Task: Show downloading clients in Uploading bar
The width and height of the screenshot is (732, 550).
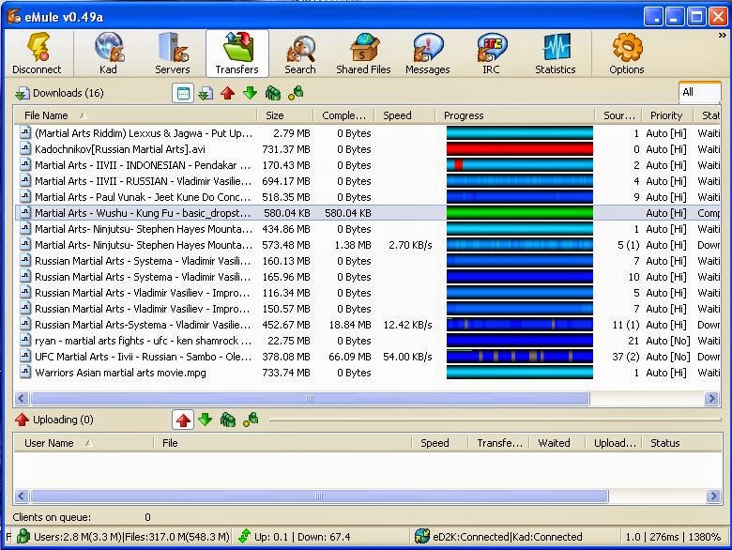Action: [206, 420]
